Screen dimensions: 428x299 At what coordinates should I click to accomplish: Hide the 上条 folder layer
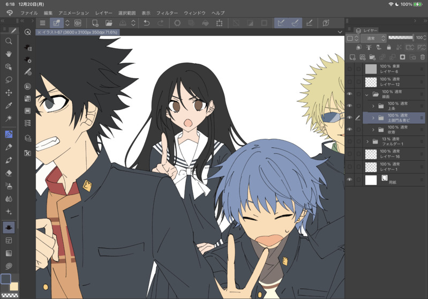coord(349,106)
